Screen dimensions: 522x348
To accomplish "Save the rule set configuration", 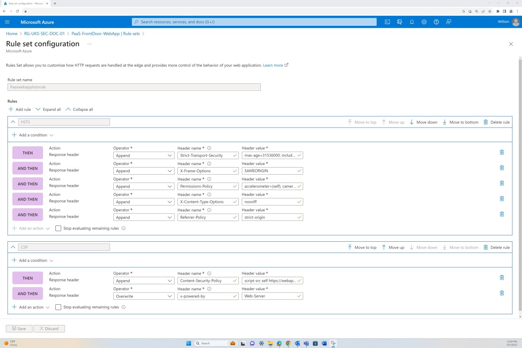I will [x=19, y=328].
